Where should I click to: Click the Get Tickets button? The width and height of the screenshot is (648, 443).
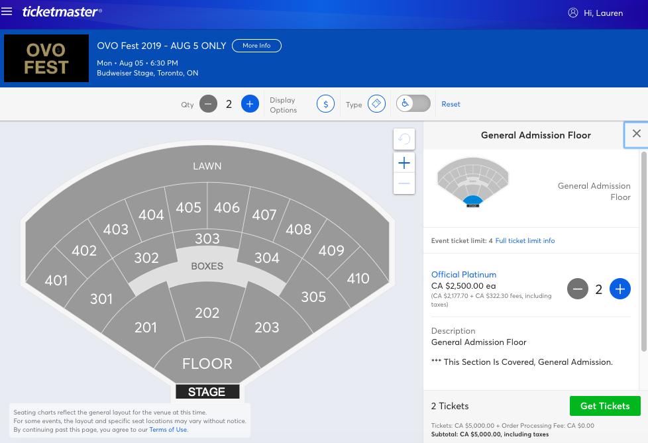605,406
